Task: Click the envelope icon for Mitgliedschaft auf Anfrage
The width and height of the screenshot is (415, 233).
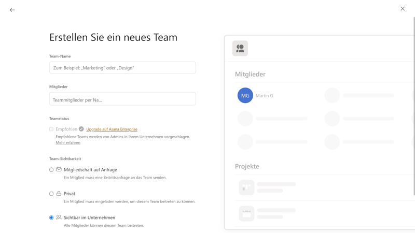Action: 59,169
